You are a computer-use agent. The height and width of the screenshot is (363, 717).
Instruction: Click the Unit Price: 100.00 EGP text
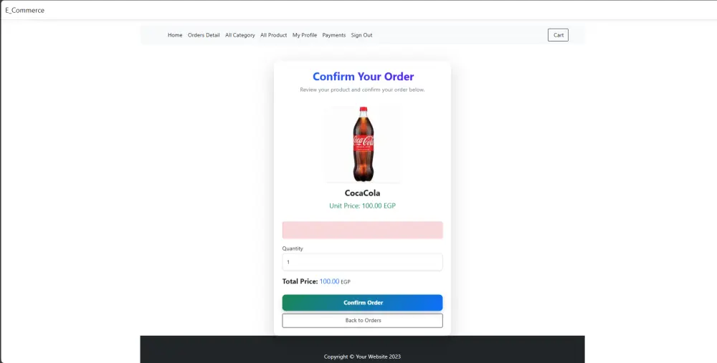(362, 206)
